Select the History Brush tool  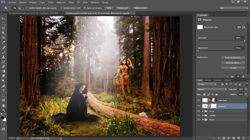coord(4,62)
